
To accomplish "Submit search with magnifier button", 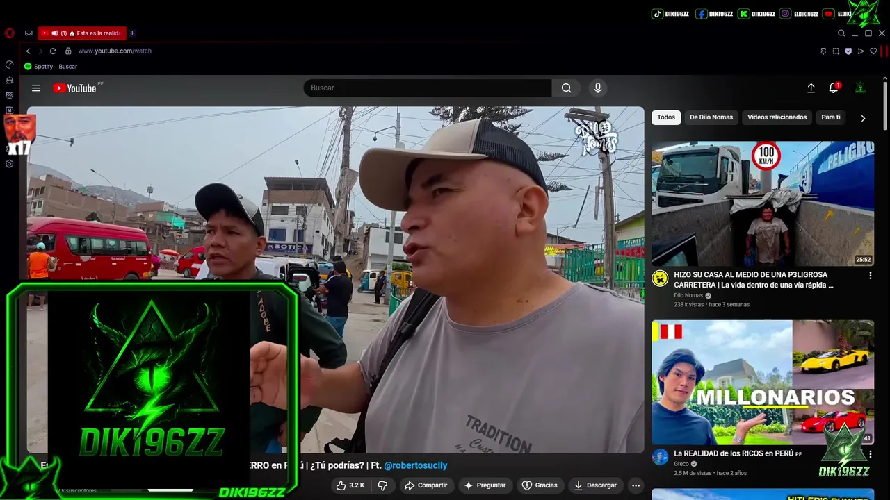I will 567,87.
